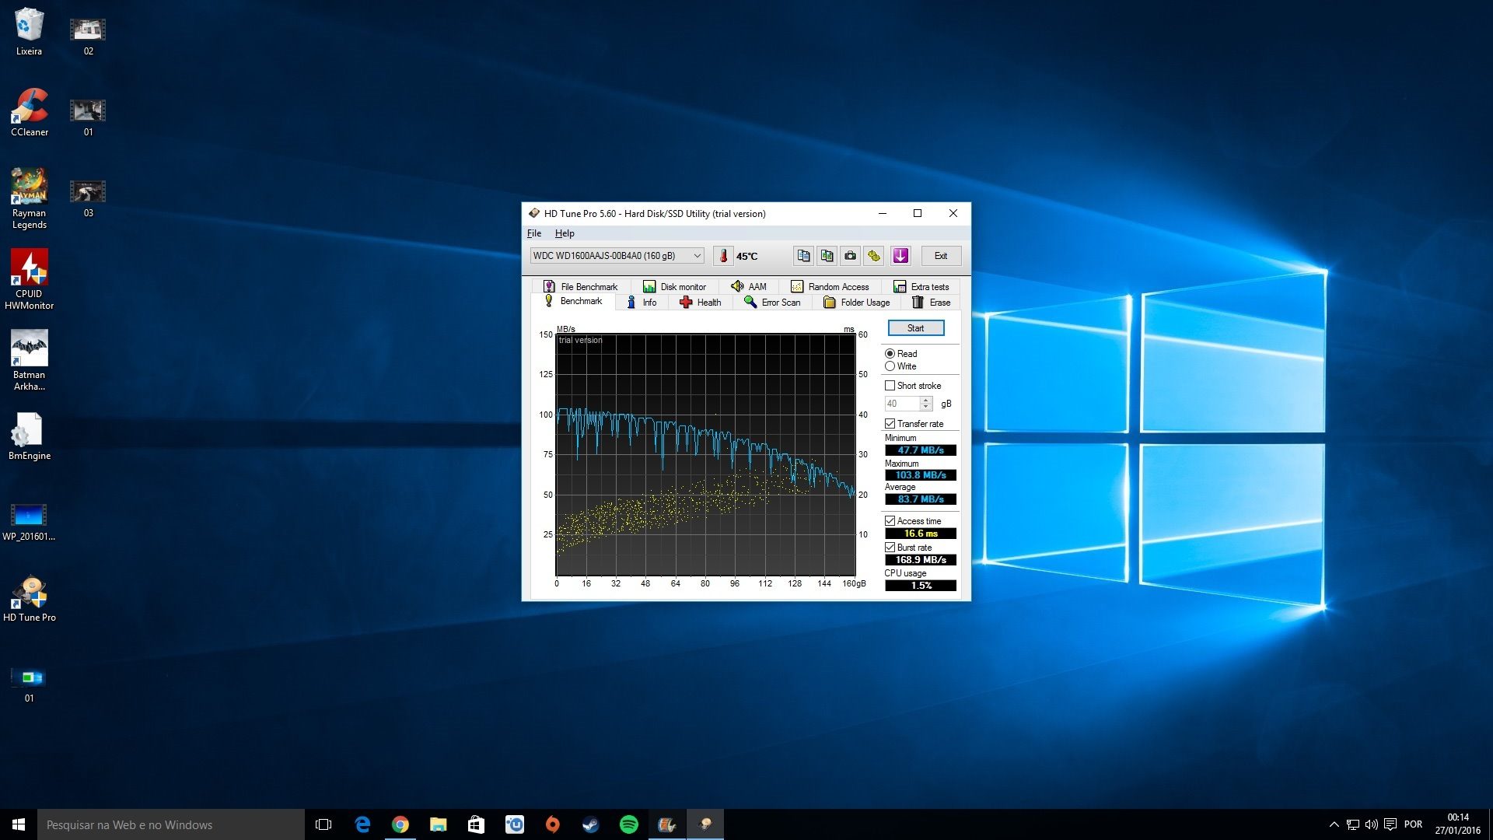Click the camera save screenshot icon
The height and width of the screenshot is (840, 1493).
coord(850,256)
